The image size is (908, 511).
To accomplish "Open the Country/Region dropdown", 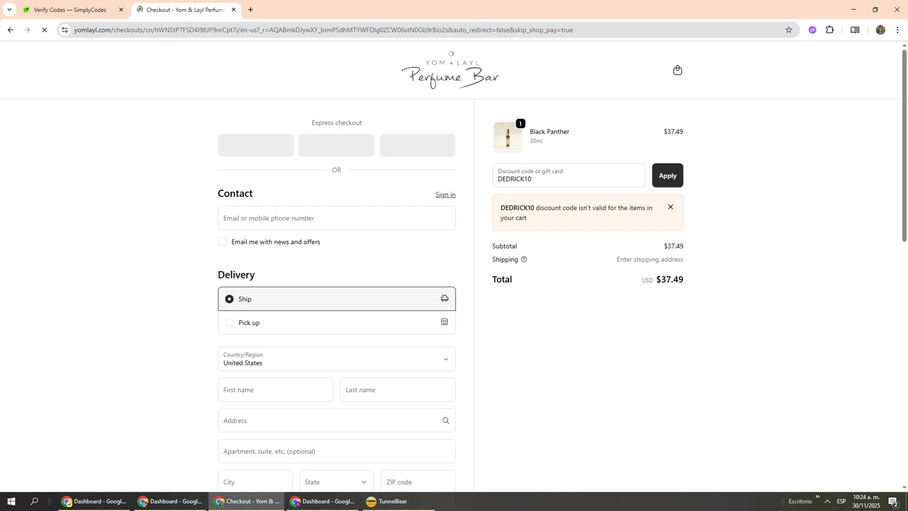I will click(x=337, y=359).
